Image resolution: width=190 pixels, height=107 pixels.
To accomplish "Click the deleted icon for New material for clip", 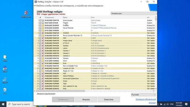I will pos(43,86).
